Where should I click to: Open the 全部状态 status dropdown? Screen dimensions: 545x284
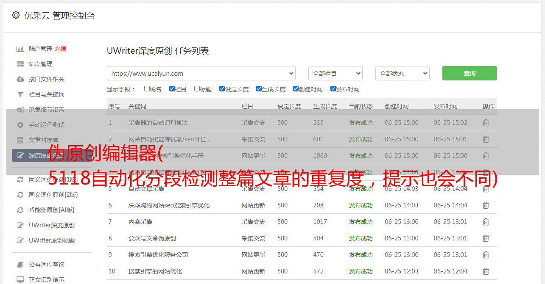(402, 73)
